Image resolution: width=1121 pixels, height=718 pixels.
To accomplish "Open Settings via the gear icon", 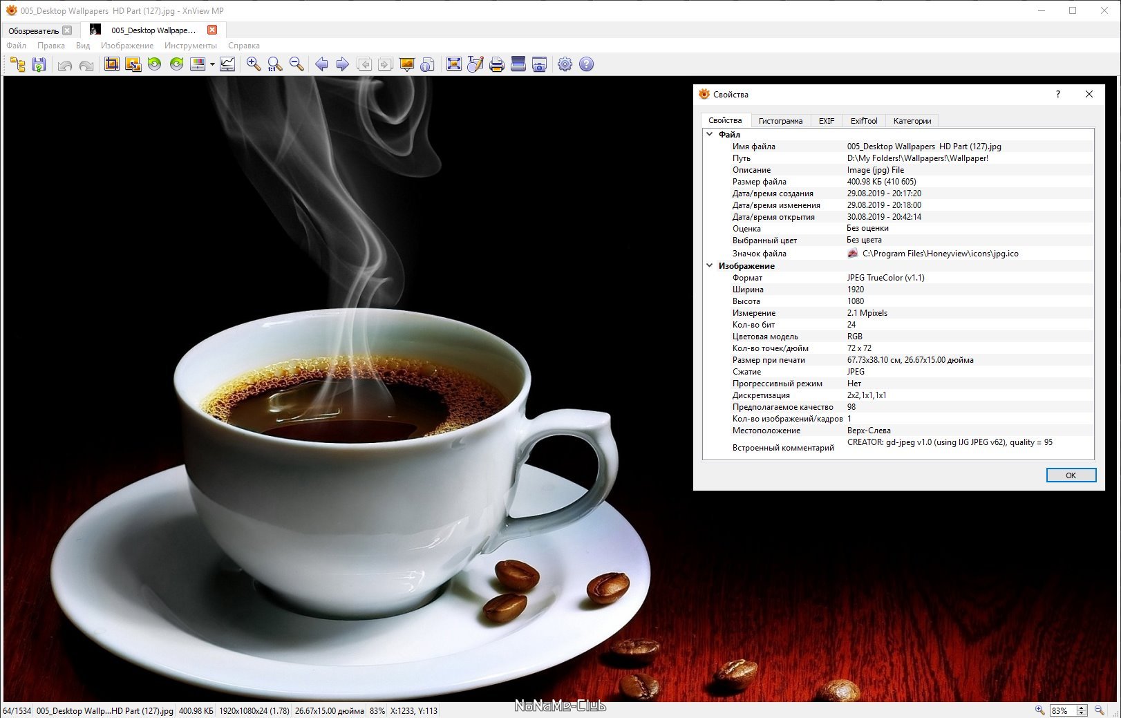I will 565,64.
